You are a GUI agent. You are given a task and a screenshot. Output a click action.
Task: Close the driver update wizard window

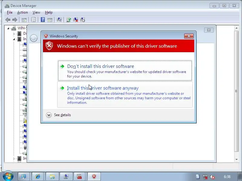coord(209,30)
